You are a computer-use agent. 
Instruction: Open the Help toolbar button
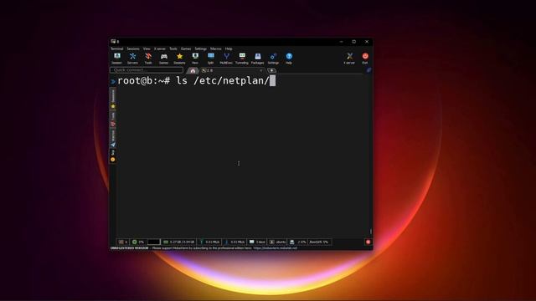click(x=289, y=59)
